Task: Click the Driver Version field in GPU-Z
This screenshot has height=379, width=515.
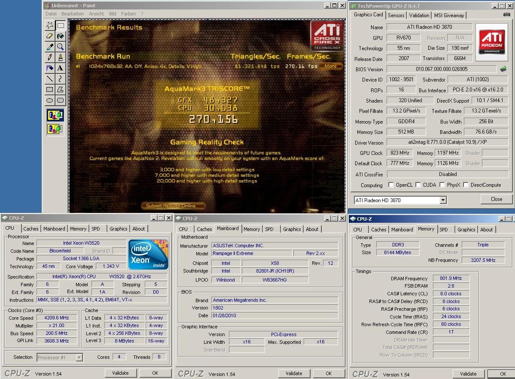Action: coord(447,142)
